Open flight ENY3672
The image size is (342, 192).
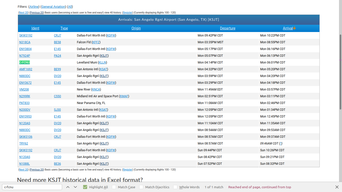point(25,83)
